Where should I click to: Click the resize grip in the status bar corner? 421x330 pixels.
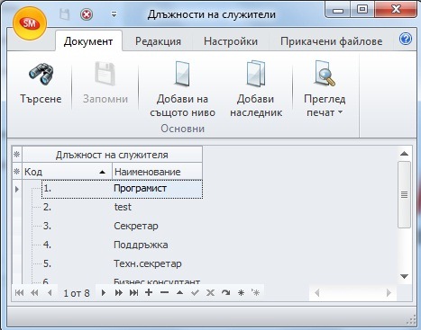[x=411, y=320]
